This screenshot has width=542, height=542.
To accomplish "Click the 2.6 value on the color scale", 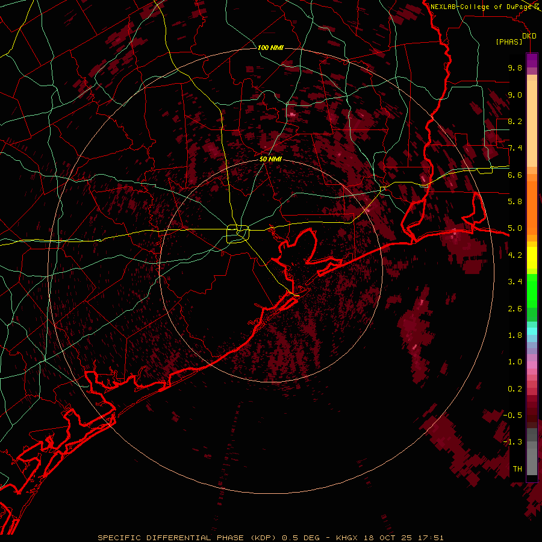I will tap(515, 309).
